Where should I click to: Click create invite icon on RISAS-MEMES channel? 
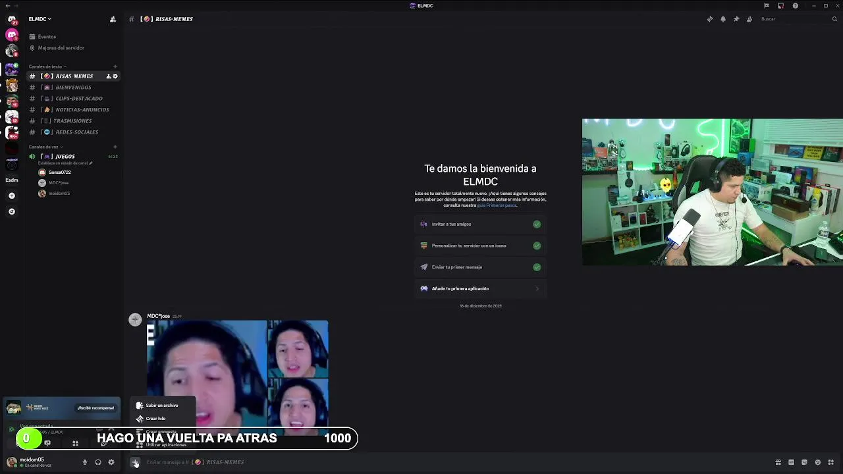click(109, 76)
